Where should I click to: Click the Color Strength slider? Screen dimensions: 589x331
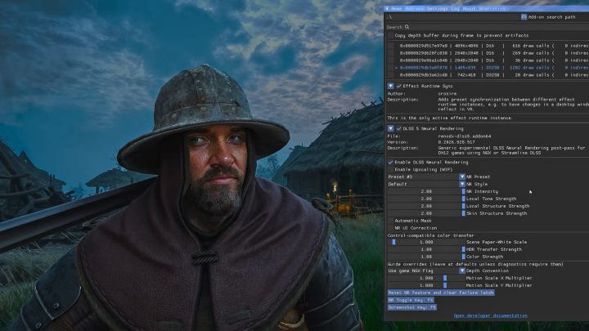pyautogui.click(x=426, y=257)
